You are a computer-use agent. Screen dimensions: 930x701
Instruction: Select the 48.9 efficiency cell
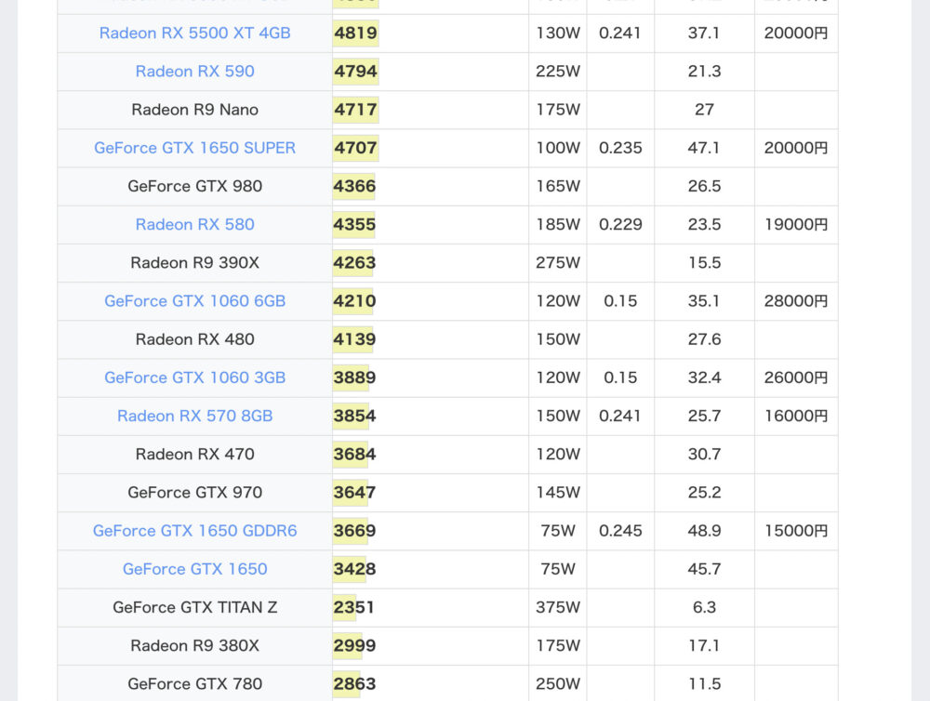click(x=704, y=531)
